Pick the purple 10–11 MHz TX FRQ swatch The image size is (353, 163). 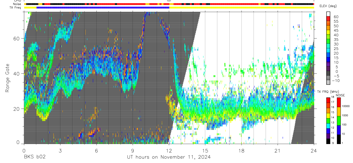tap(328, 136)
